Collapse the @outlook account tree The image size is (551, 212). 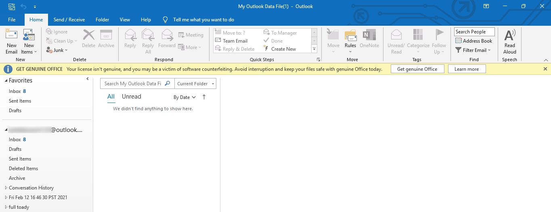(6, 130)
